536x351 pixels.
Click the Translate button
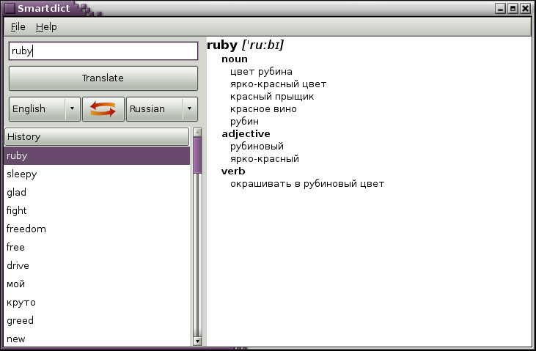tap(103, 78)
